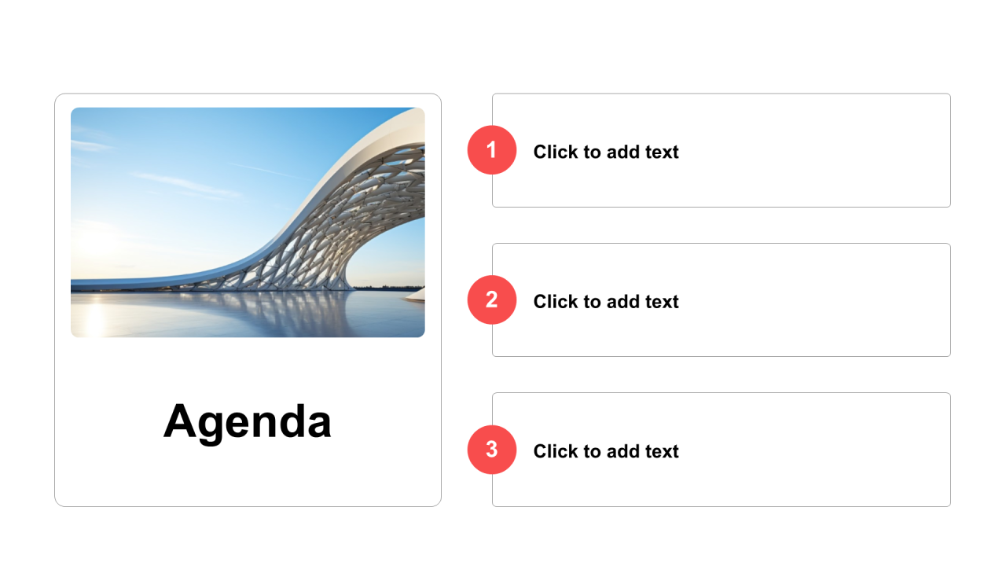
Task: Select the red circle numbered 1
Action: point(492,149)
